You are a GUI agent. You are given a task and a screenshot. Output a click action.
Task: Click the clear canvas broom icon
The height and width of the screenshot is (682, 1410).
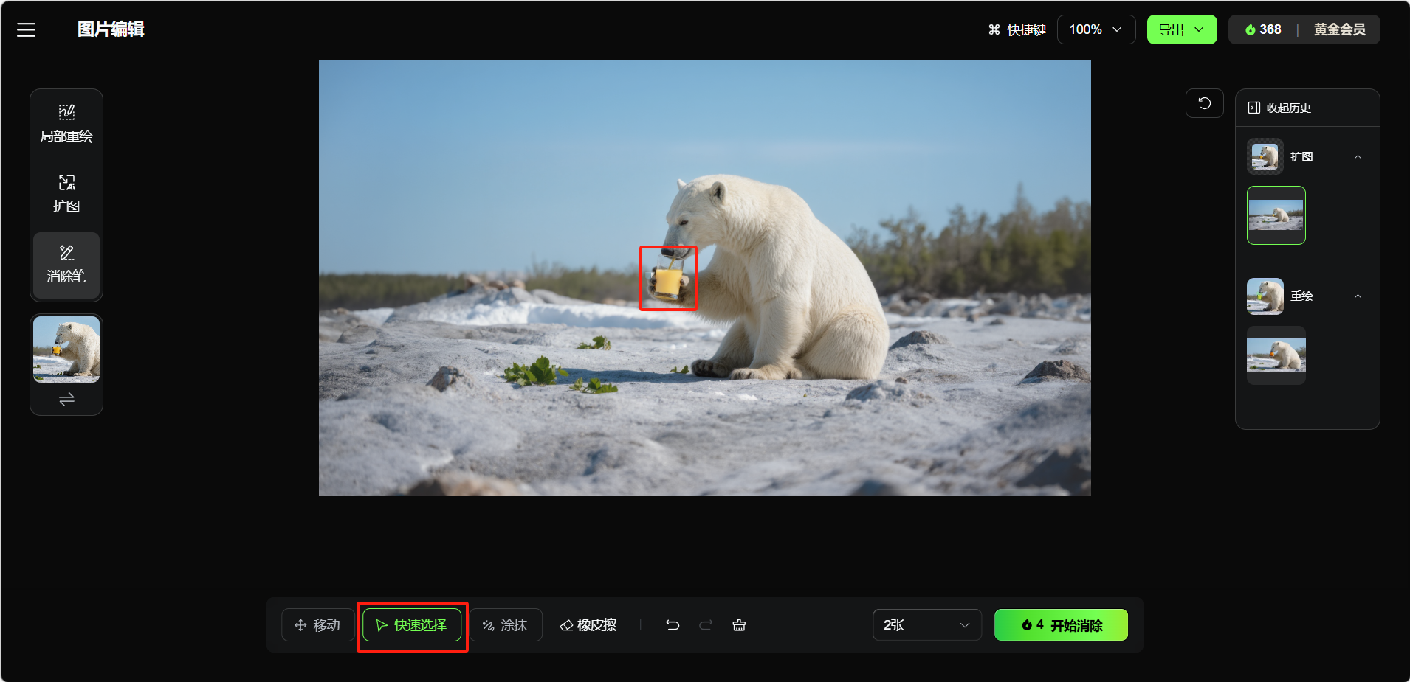tap(739, 625)
